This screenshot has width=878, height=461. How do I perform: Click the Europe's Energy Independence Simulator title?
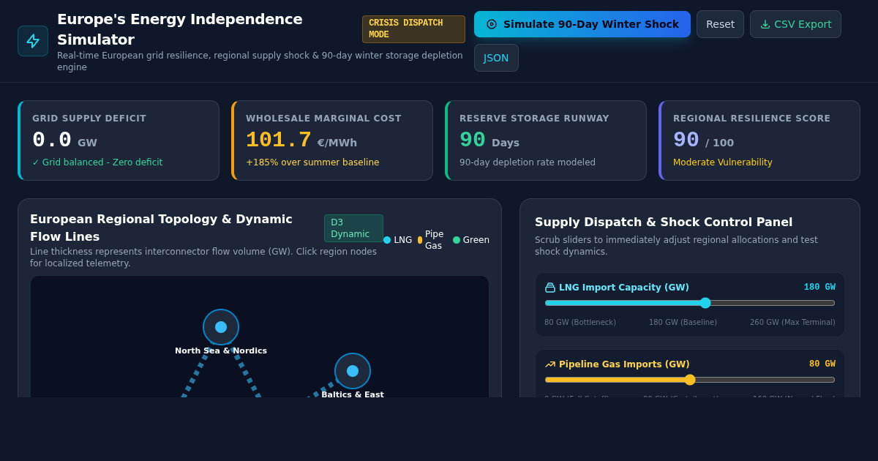coord(180,29)
